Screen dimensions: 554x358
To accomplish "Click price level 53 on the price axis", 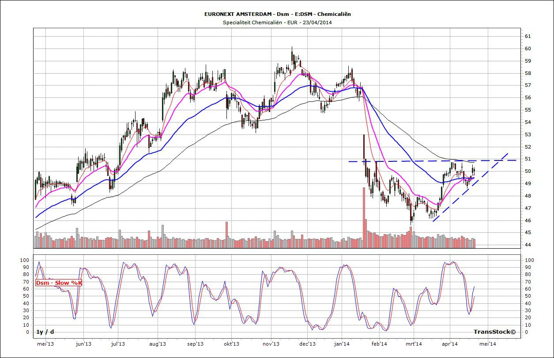I will pyautogui.click(x=528, y=134).
